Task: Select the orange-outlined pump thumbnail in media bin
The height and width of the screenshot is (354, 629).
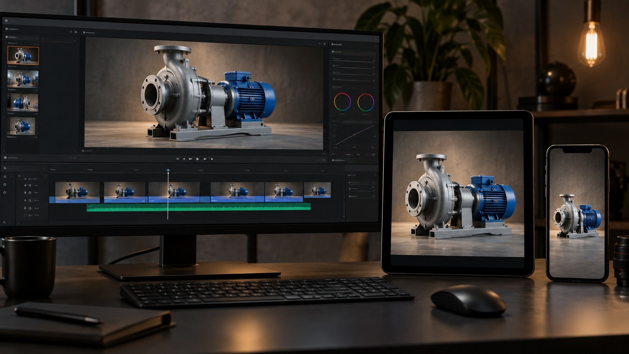Action: click(x=23, y=55)
